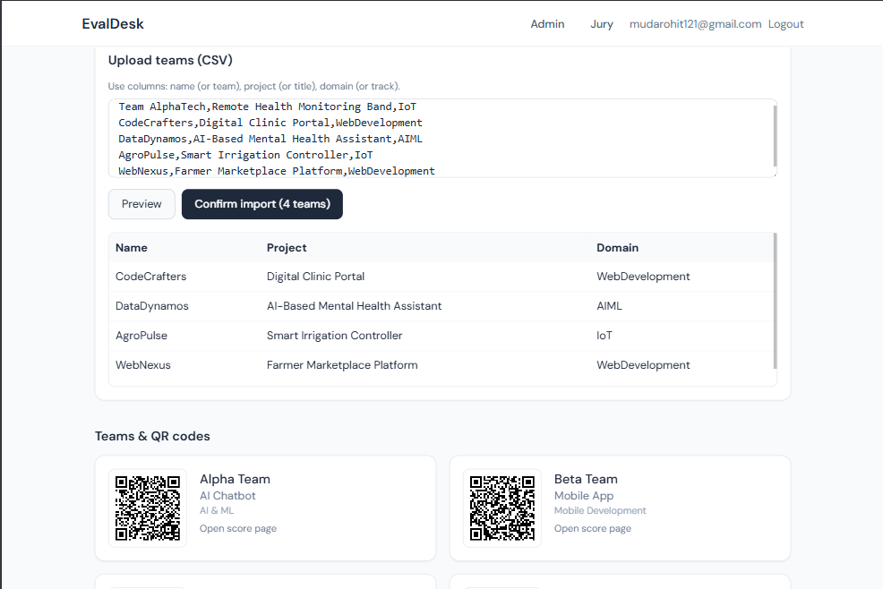Click the Alpha Team title
The width and height of the screenshot is (883, 589).
pyautogui.click(x=235, y=479)
